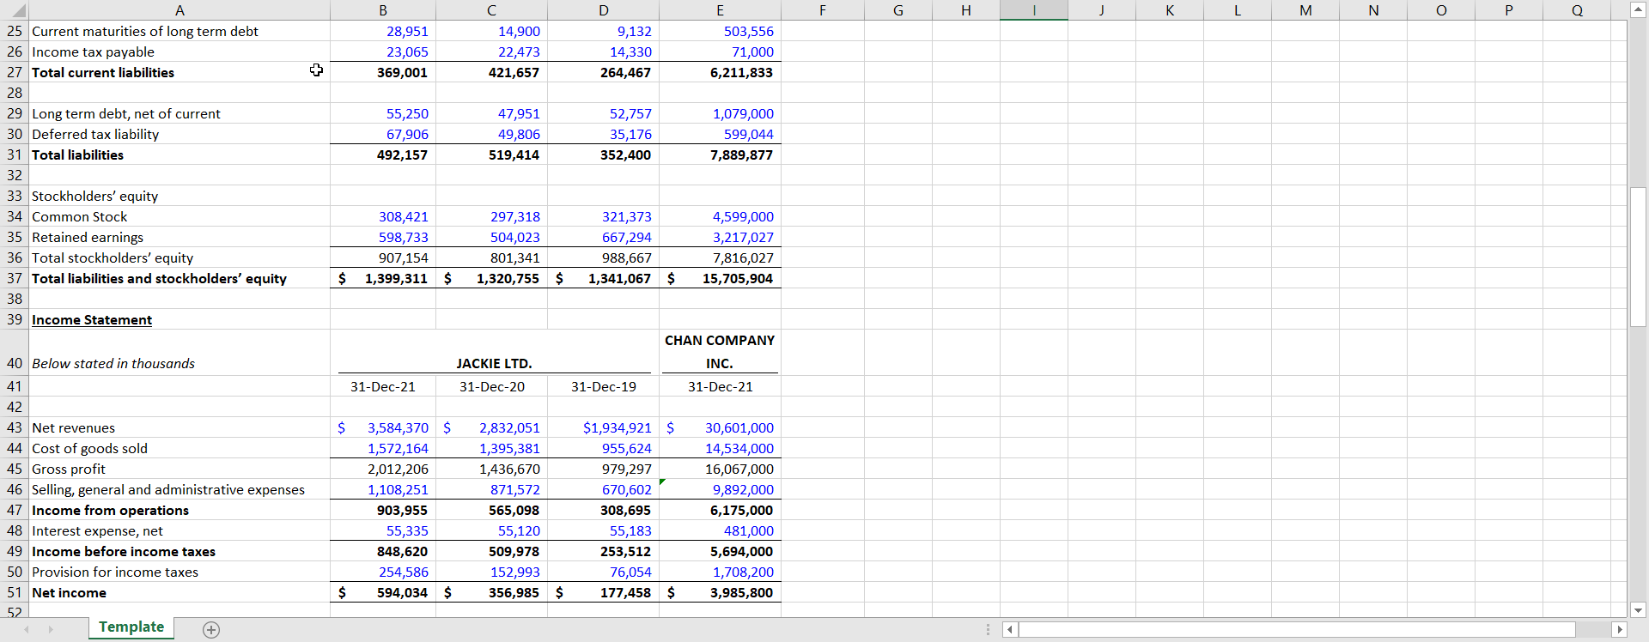
Task: Click the previous sheet navigation arrow
Action: tap(27, 630)
